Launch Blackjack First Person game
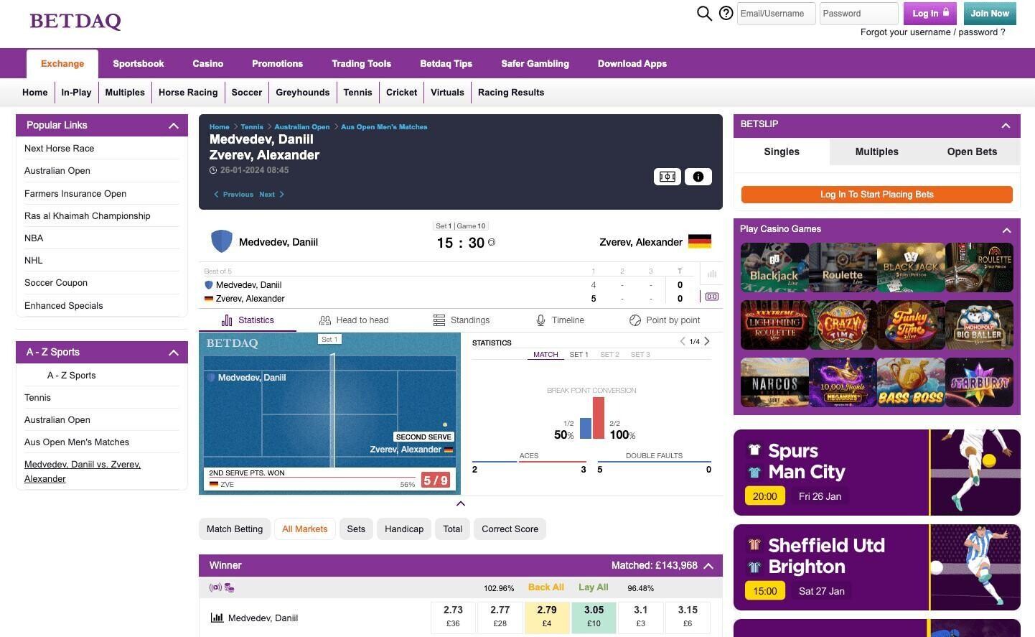This screenshot has width=1035, height=637. coord(911,267)
